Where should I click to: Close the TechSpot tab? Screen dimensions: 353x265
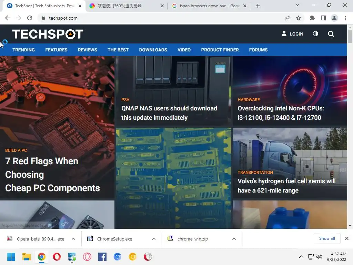80,6
